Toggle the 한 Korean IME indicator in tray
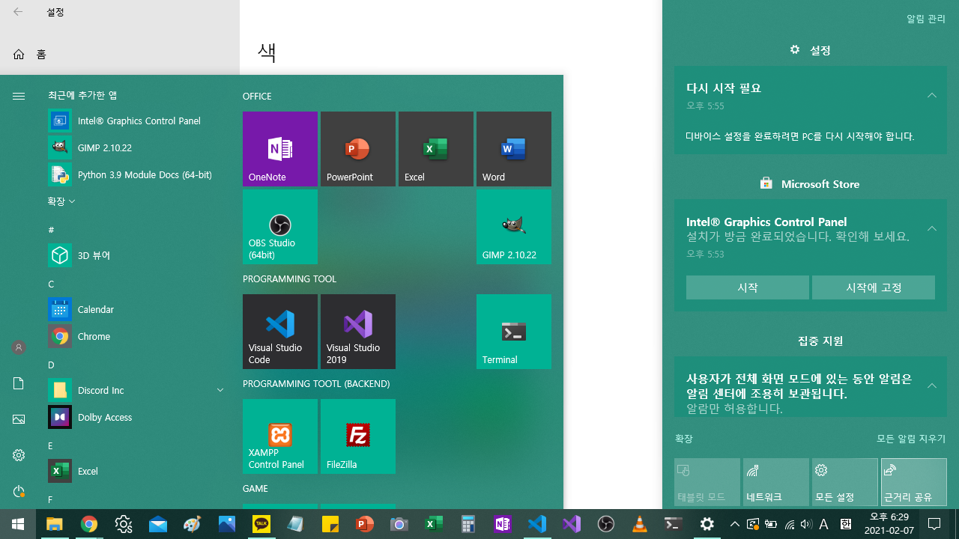The height and width of the screenshot is (539, 959). tap(845, 524)
